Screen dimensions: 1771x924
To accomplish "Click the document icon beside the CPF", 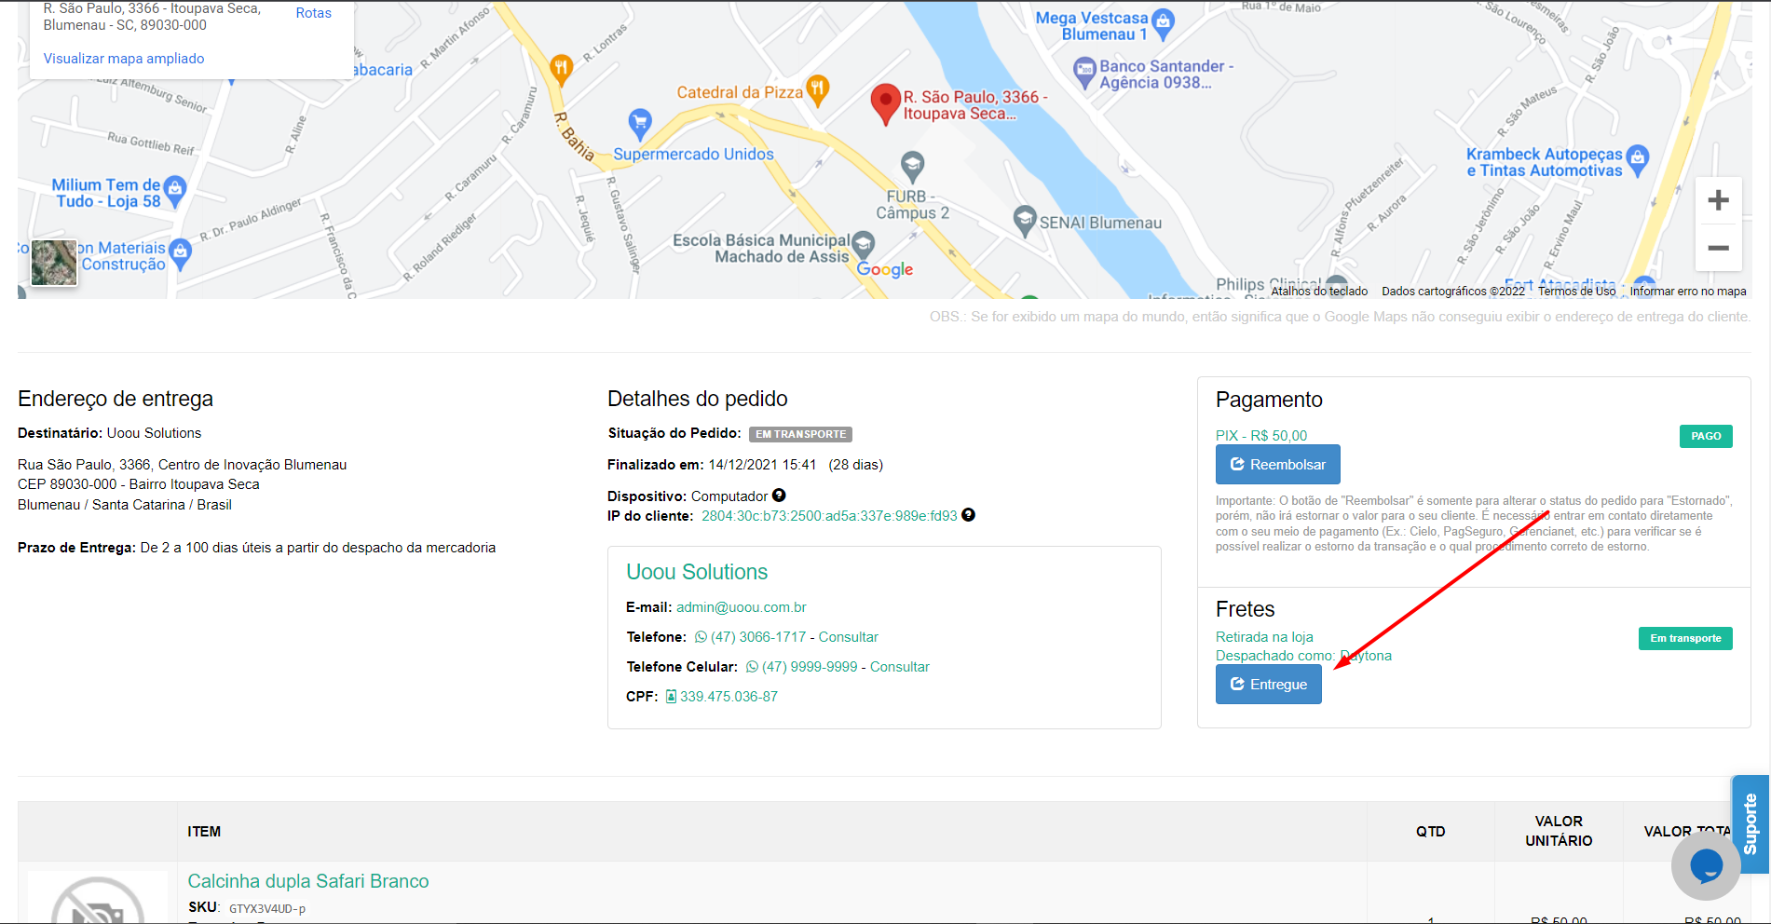I will coord(671,697).
